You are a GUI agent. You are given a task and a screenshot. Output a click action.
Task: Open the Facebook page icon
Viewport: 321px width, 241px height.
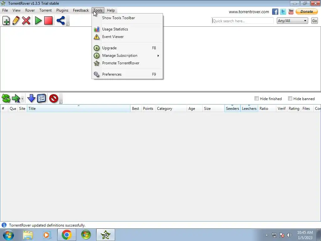pos(275,12)
